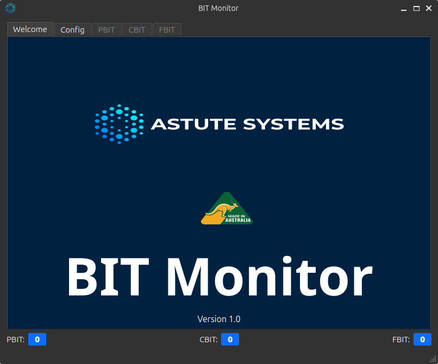Return to the Welcome tab
The image size is (438, 364).
pos(30,29)
